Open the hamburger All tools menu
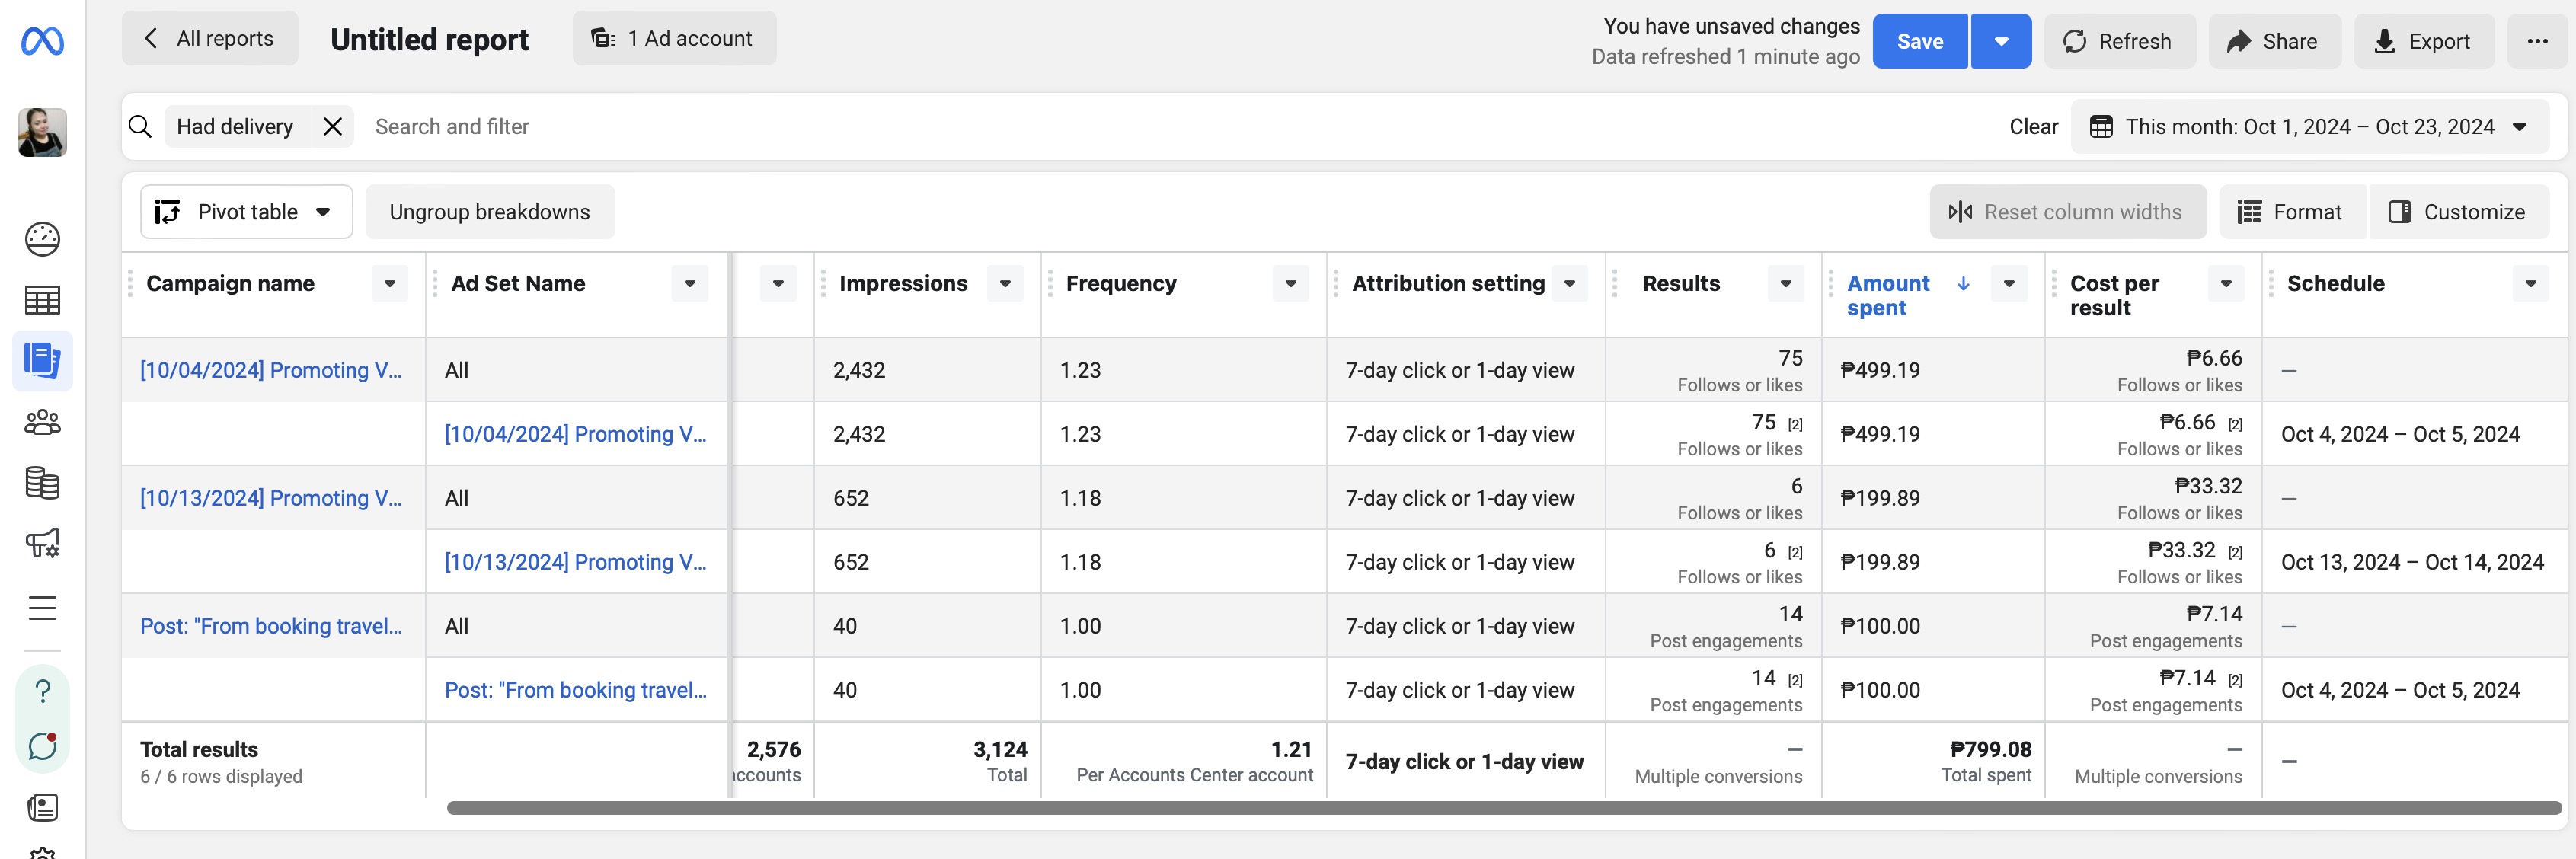Screen dimensions: 2576x859 [x=42, y=608]
